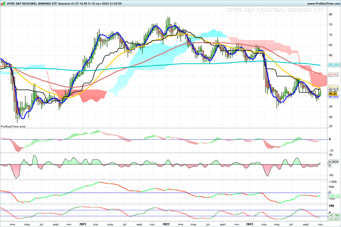Image resolution: width=341 pixels, height=227 pixels.
Task: Click the -10 tick of the first indicator
Action: click(331, 151)
